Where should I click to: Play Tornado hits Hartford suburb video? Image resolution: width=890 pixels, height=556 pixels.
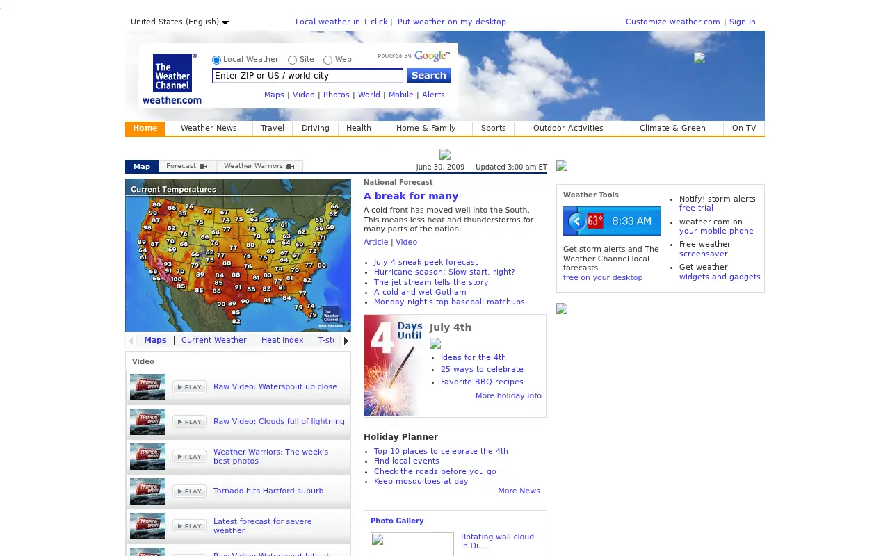pos(189,491)
